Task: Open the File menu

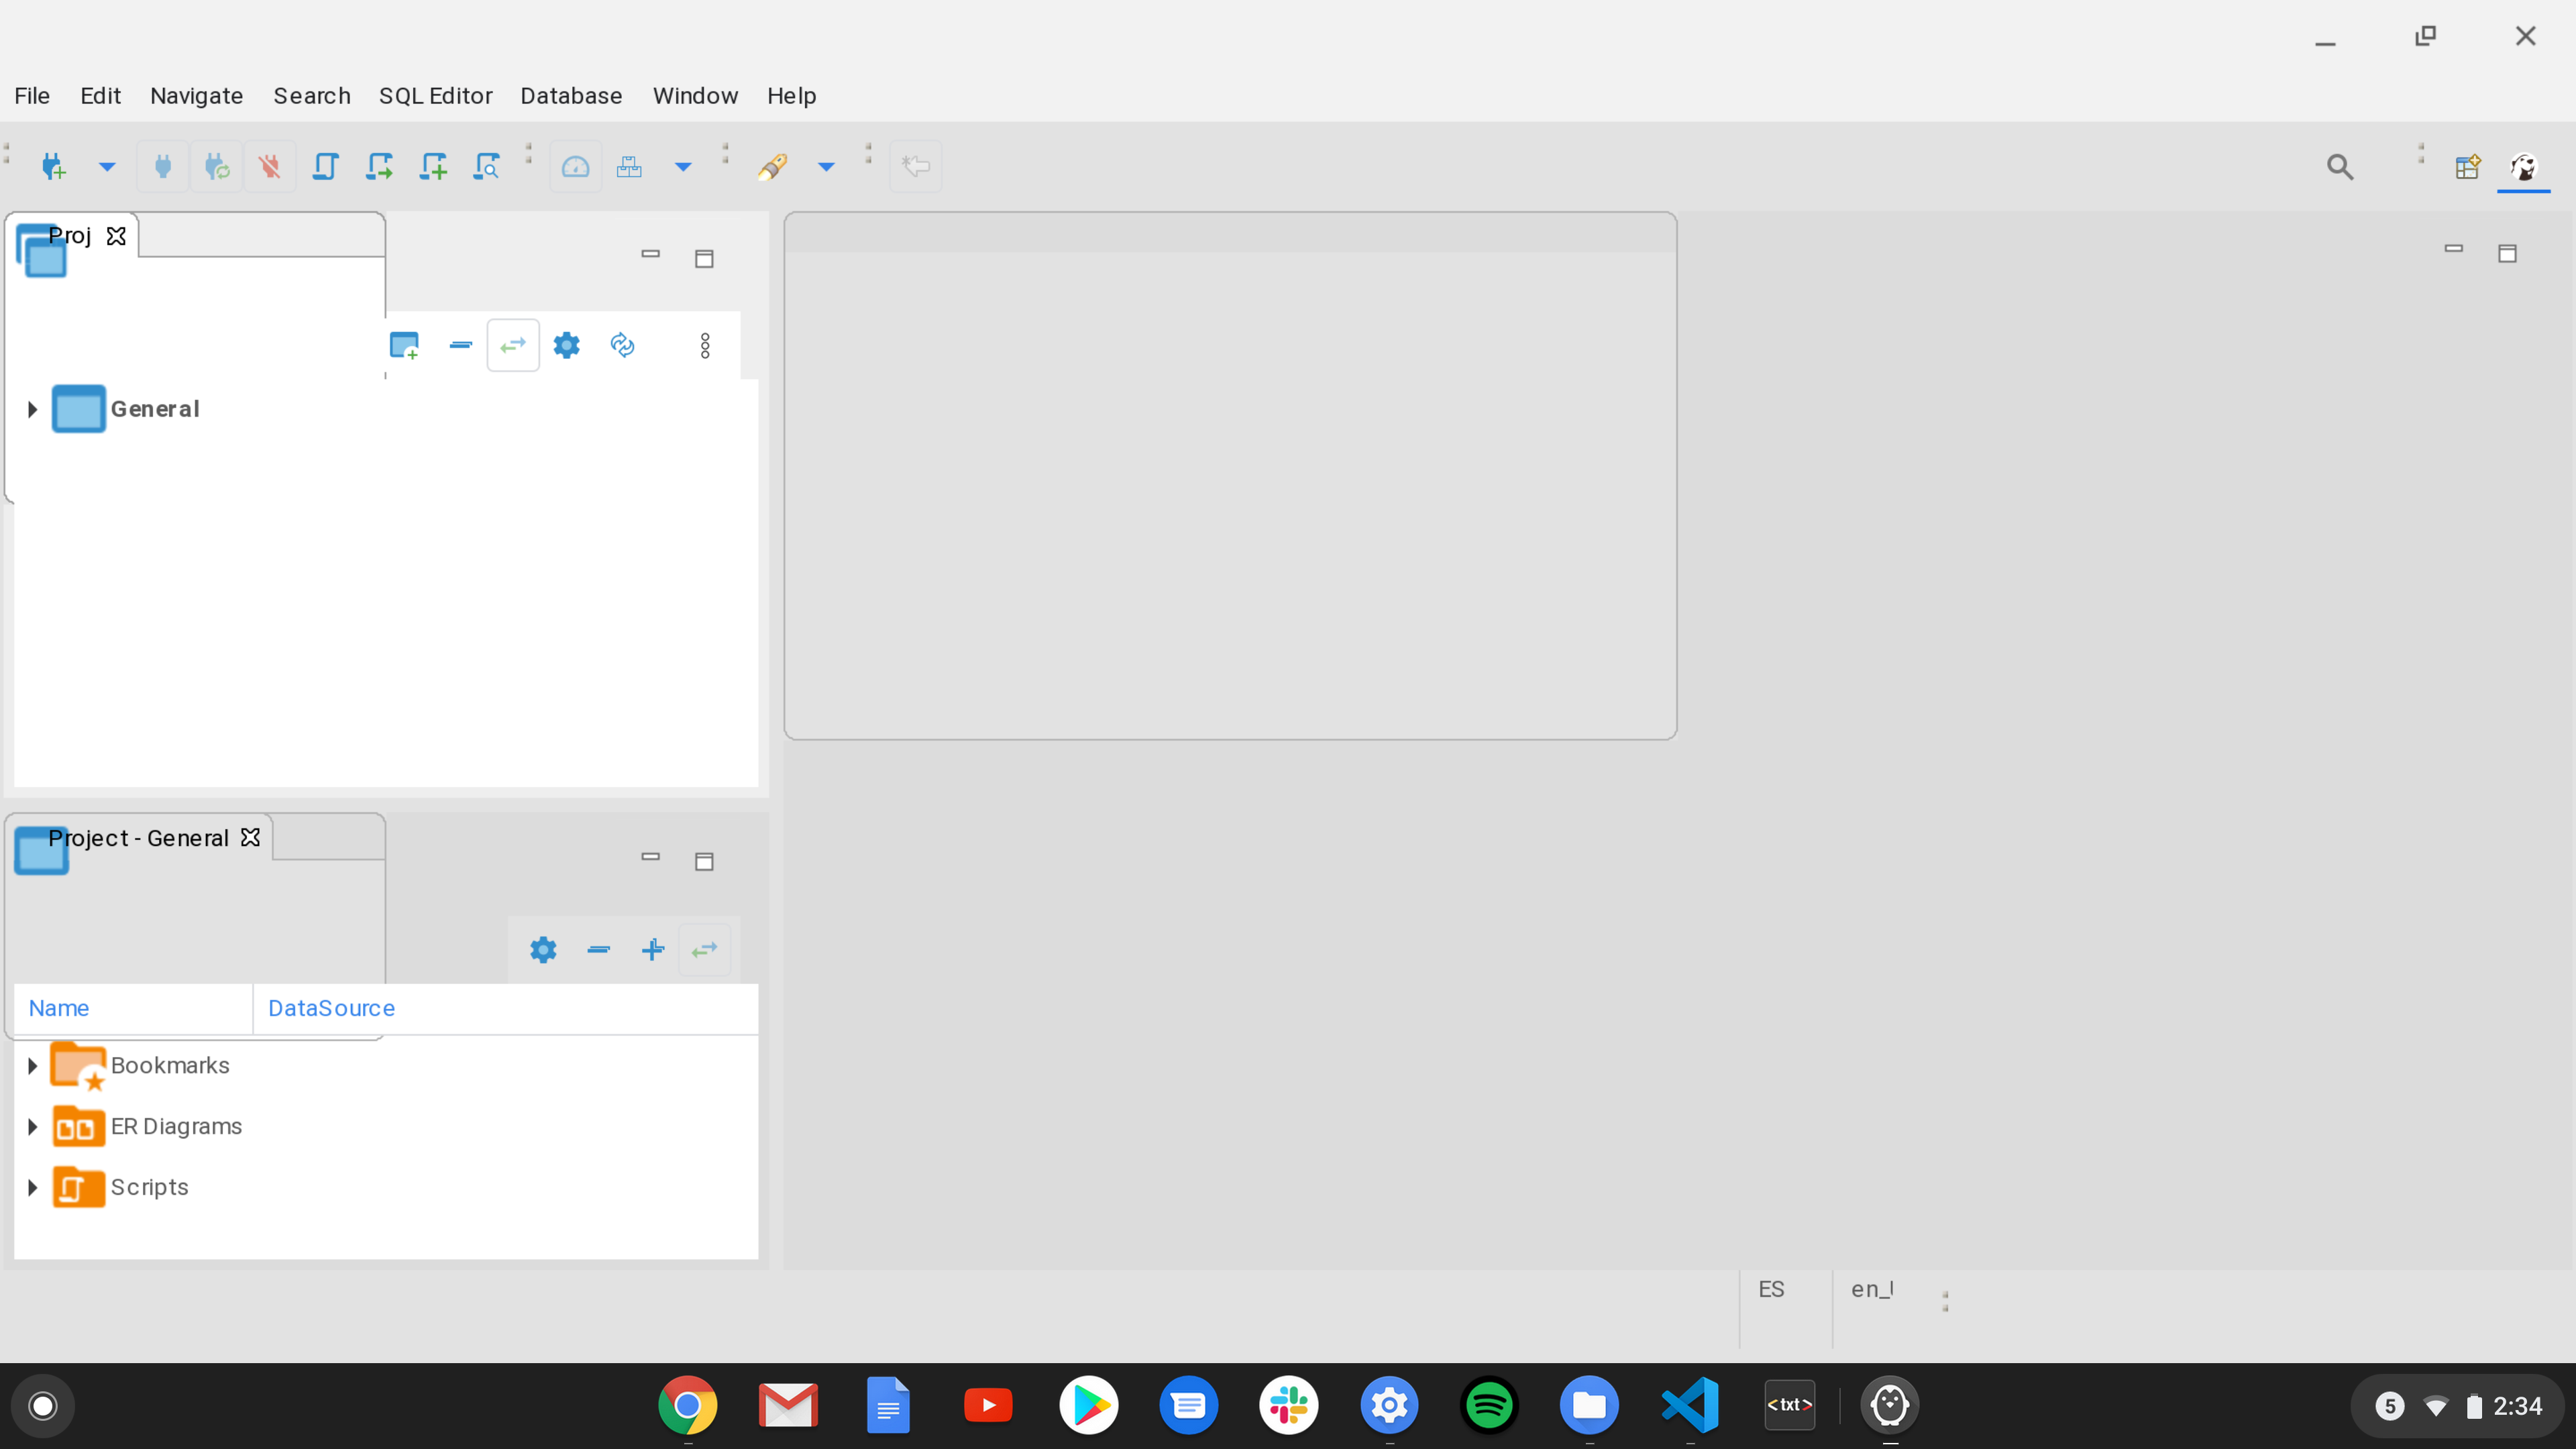Action: (32, 96)
